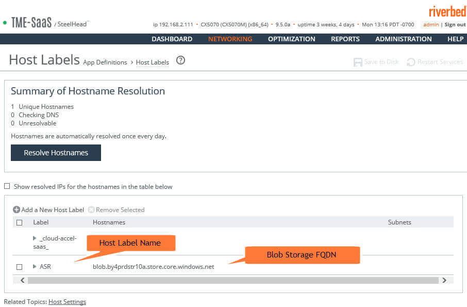Open the NETWORKING menu

coord(230,39)
